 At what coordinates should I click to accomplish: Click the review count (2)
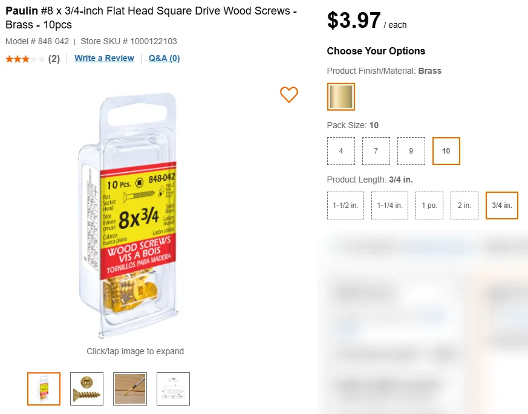click(54, 59)
